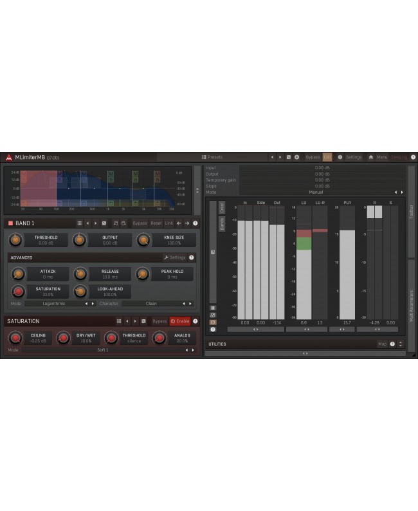
Task: Open the Soft 1 saturation mode selector
Action: [x=102, y=350]
